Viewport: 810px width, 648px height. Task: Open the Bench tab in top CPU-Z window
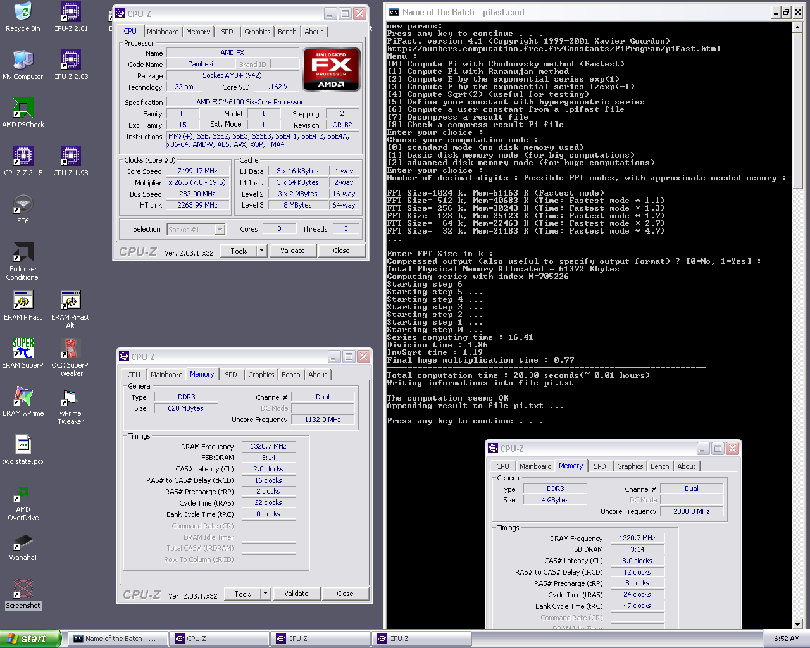point(287,32)
